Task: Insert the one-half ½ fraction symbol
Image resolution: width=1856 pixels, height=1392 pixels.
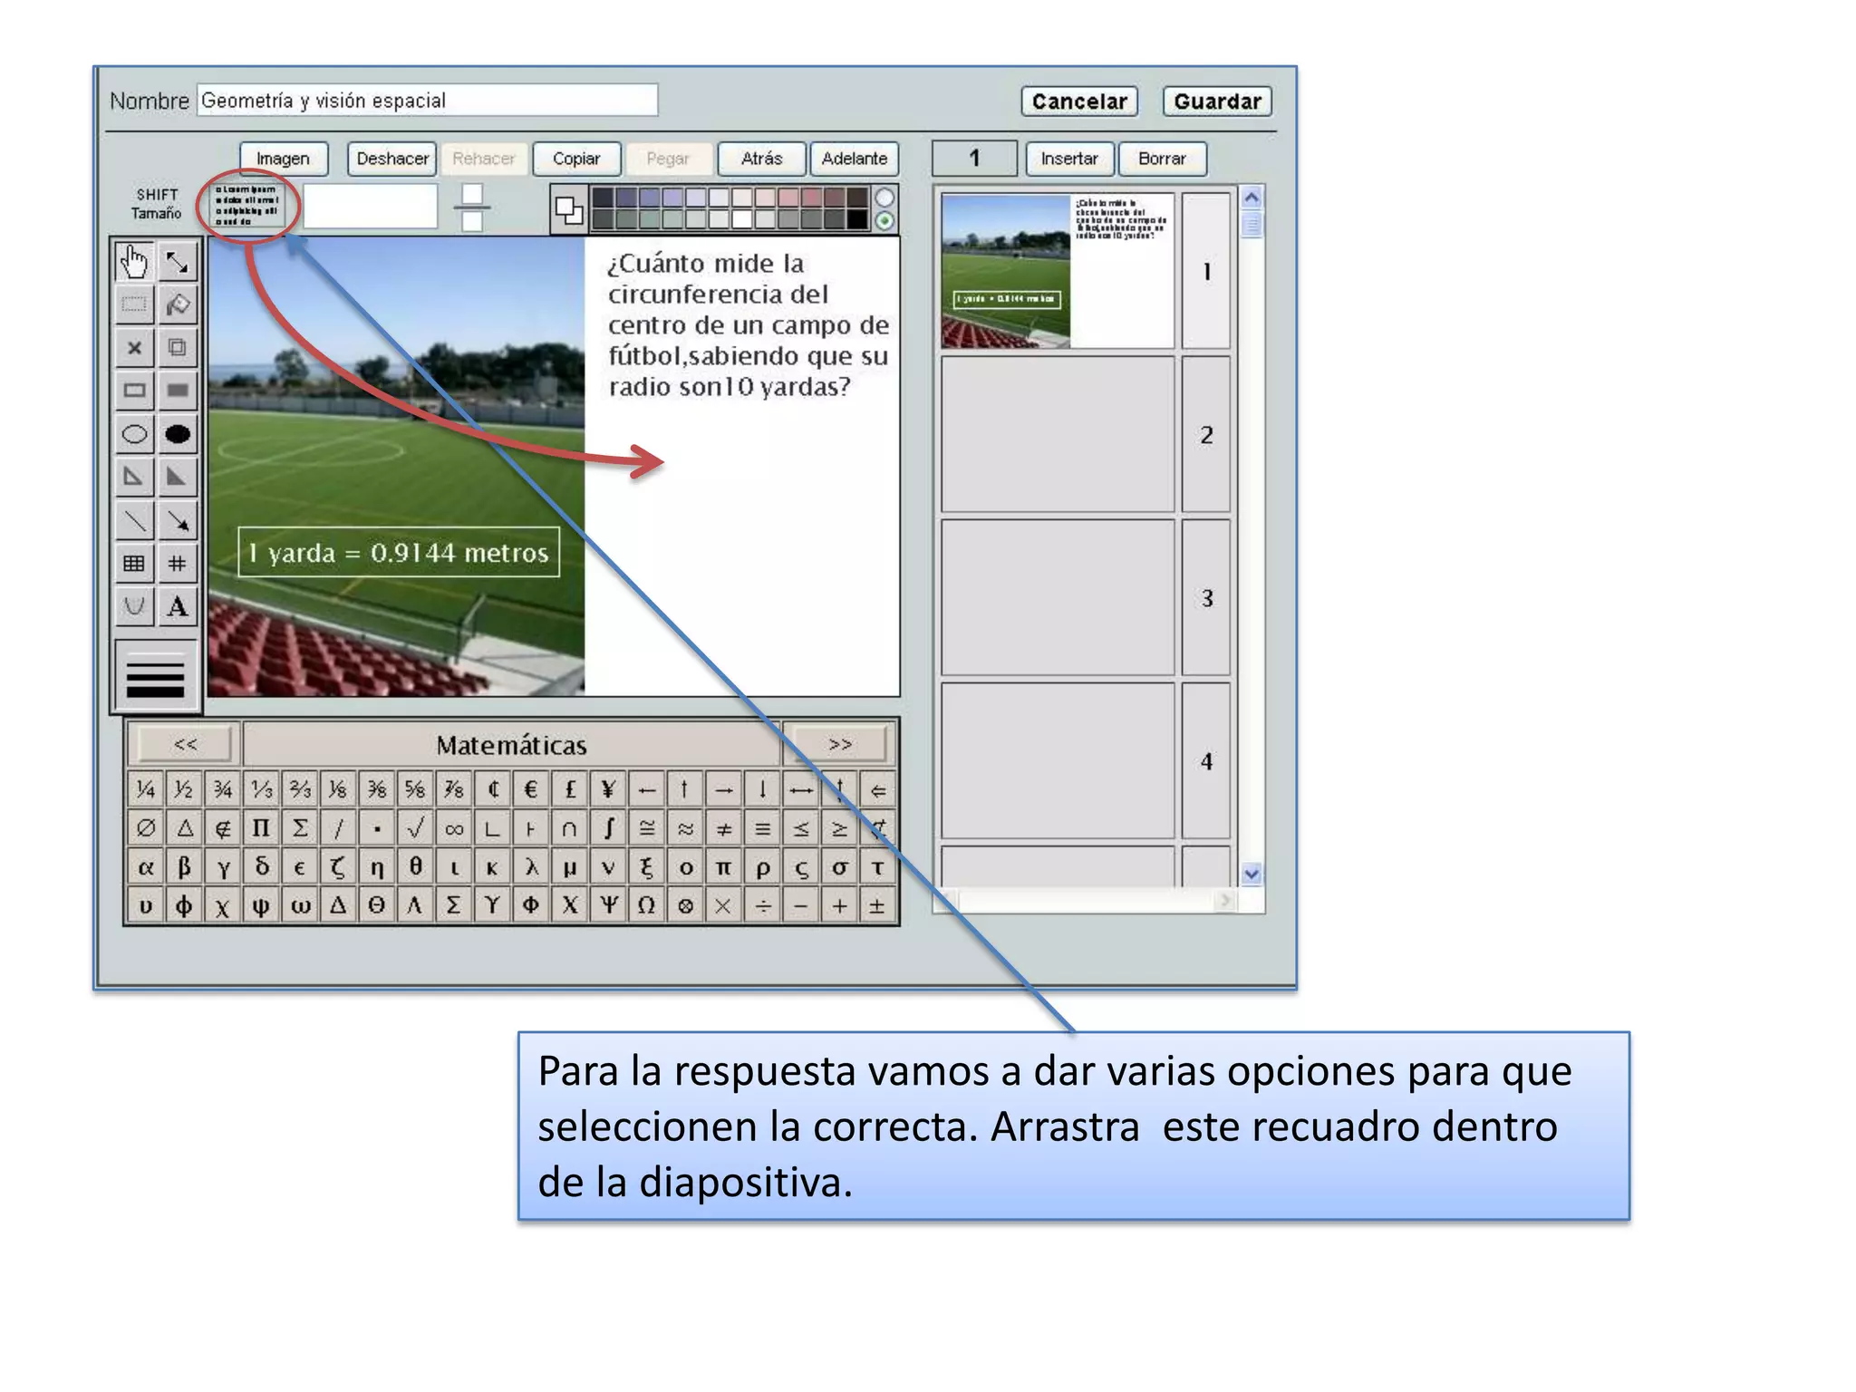Action: (x=184, y=789)
